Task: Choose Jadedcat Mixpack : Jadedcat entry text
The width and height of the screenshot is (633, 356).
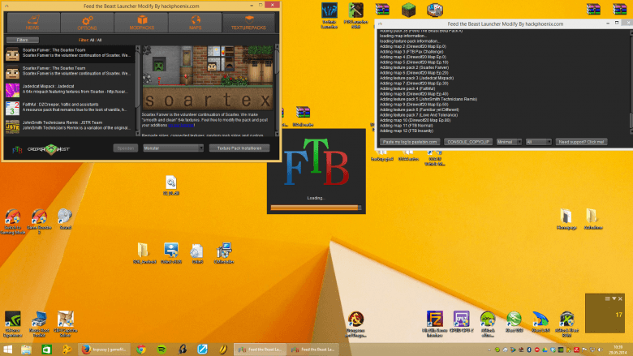Action: pos(49,86)
